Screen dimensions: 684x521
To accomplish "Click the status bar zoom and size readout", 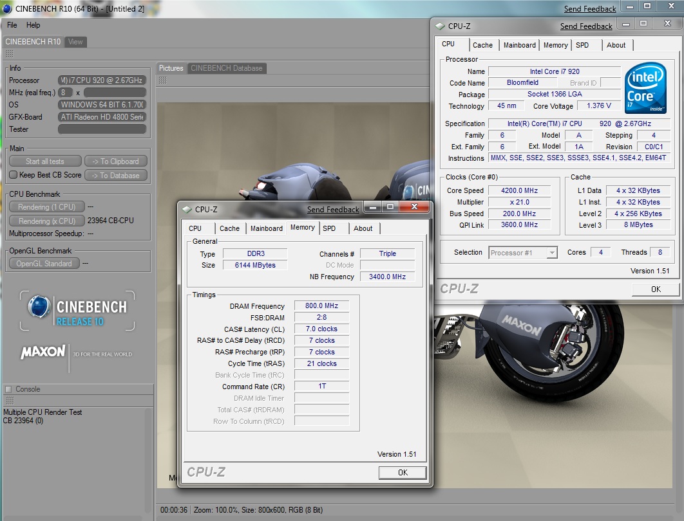I will (x=258, y=509).
